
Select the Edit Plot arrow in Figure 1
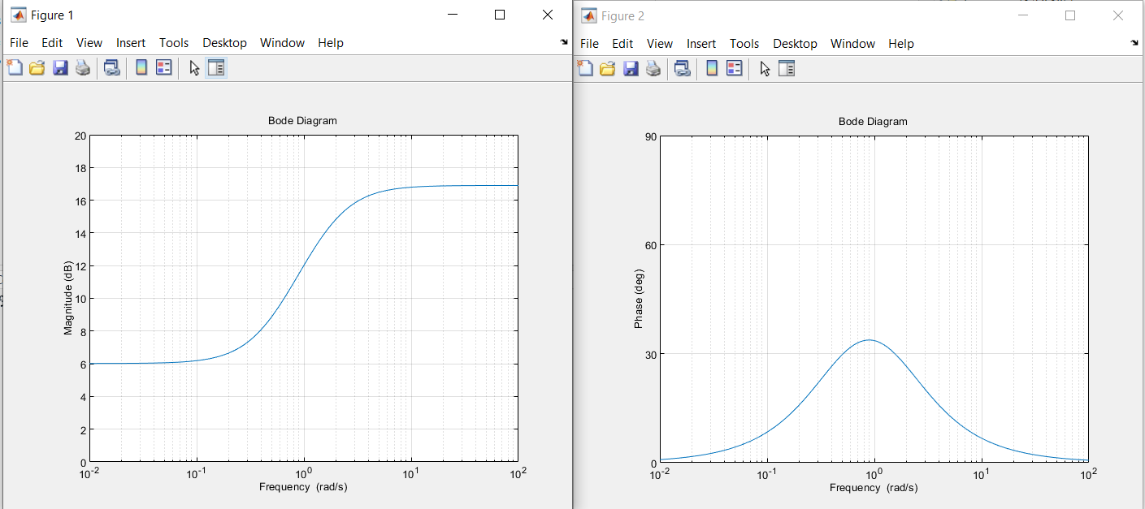click(194, 67)
